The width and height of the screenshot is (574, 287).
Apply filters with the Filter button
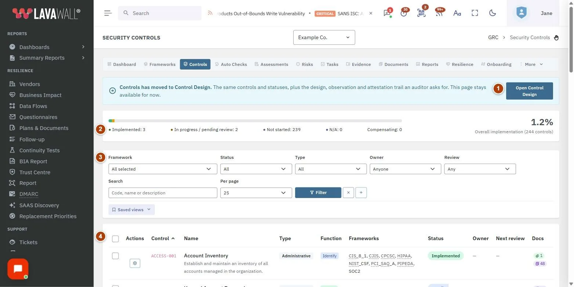click(318, 193)
